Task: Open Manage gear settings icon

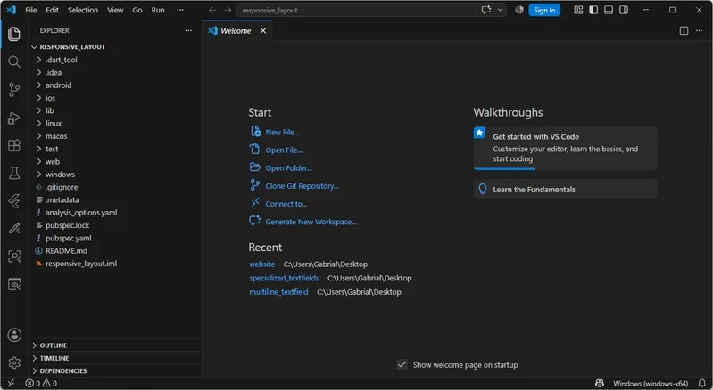Action: [14, 362]
